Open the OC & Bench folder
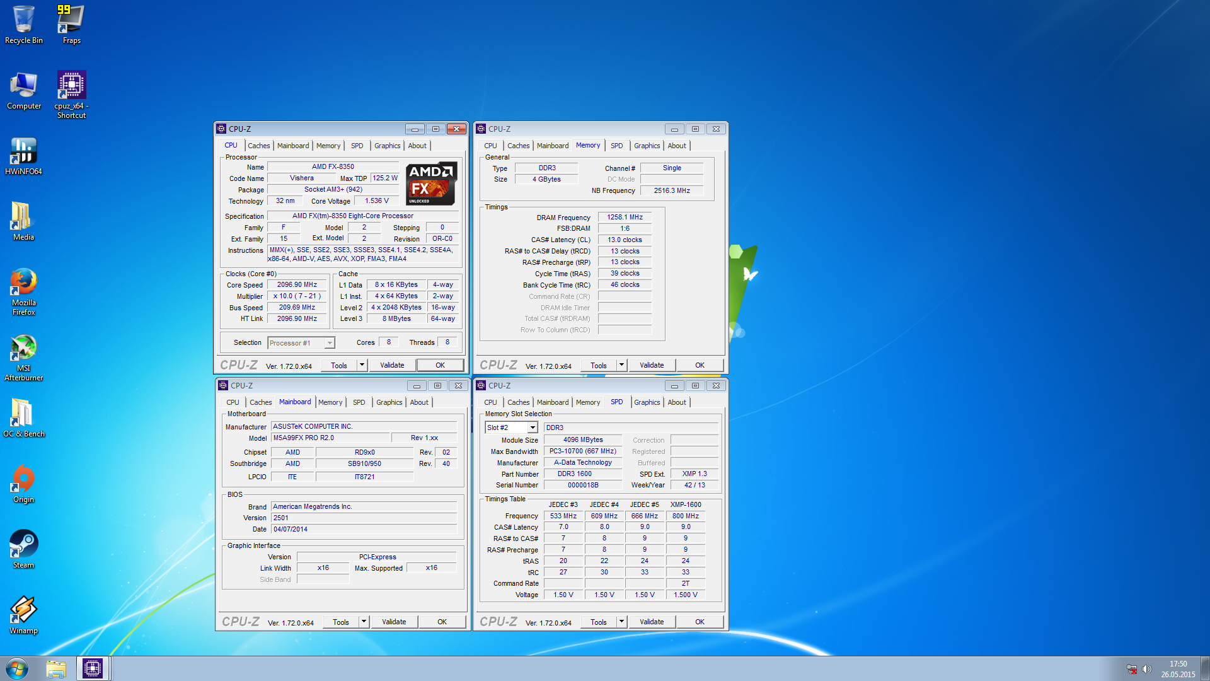 24,419
